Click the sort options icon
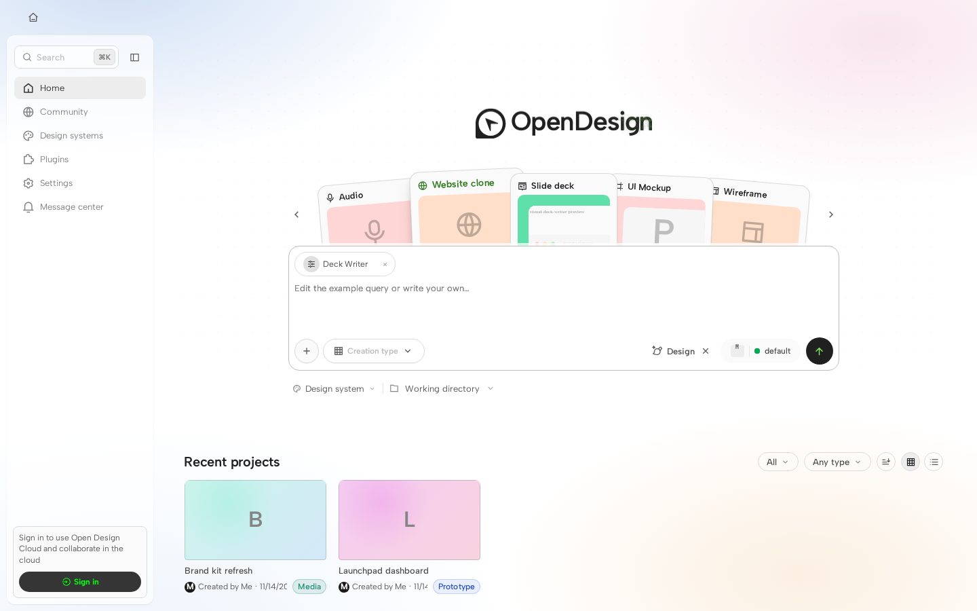 tap(886, 462)
